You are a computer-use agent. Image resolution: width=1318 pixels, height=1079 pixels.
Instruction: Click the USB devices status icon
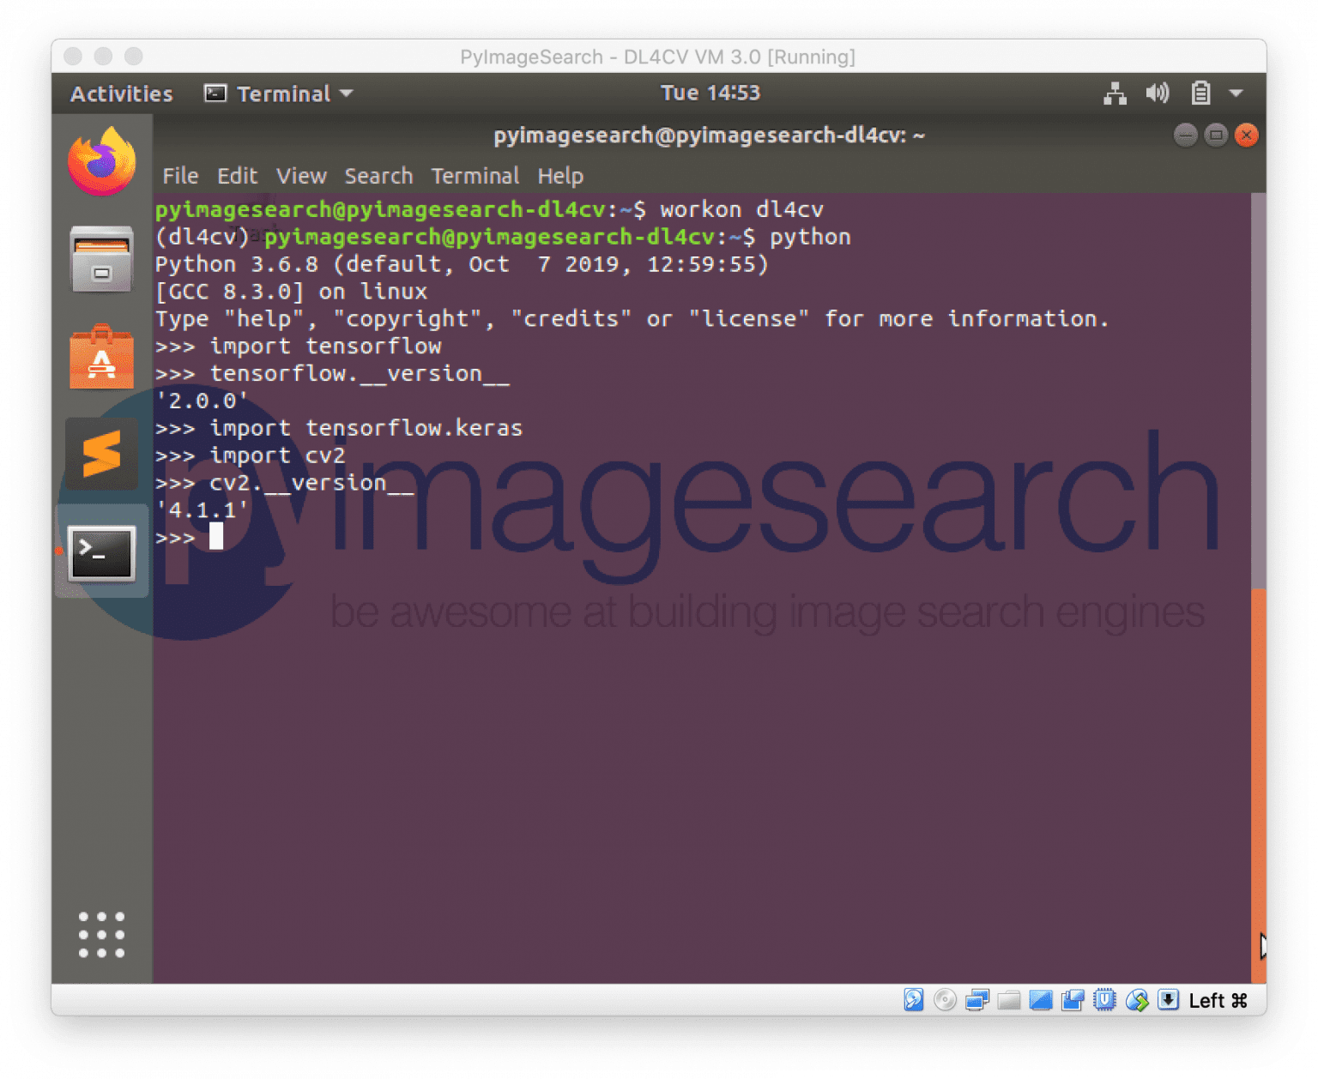1103,999
